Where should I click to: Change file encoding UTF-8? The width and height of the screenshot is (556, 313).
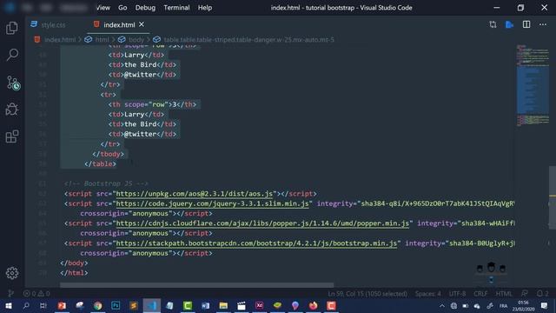[x=457, y=294]
